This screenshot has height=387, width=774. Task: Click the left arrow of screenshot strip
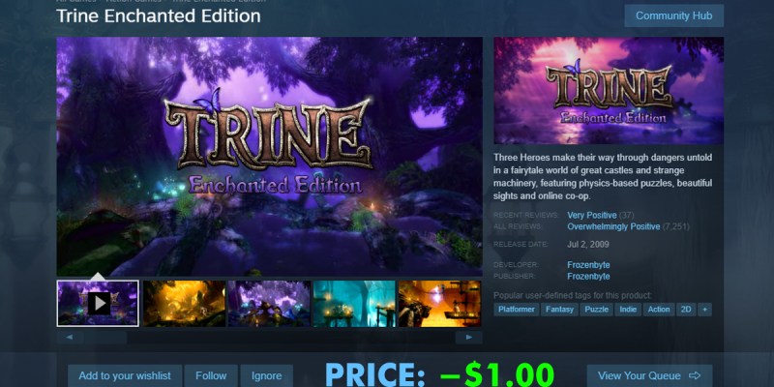(x=69, y=338)
